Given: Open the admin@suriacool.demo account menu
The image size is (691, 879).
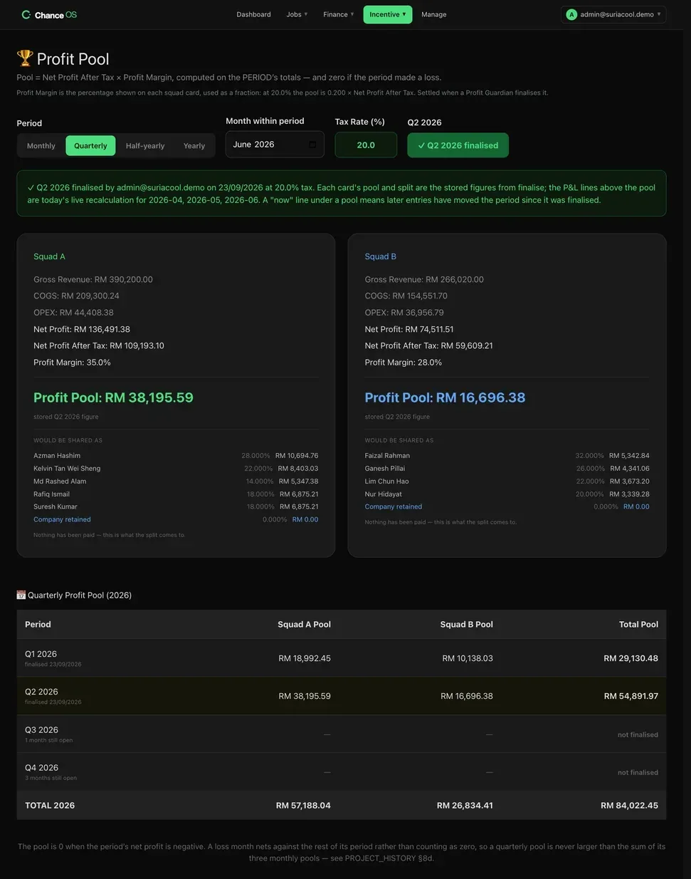Looking at the screenshot, I should [613, 14].
